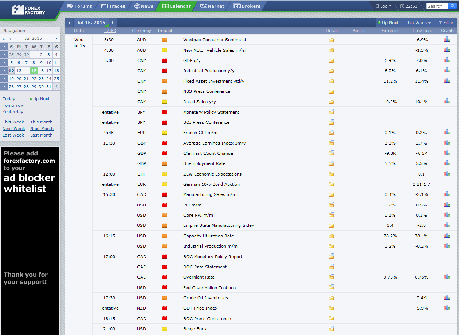Open detail folder for BOJ Press Conference
Screen dimensions: 459x335
(331, 122)
